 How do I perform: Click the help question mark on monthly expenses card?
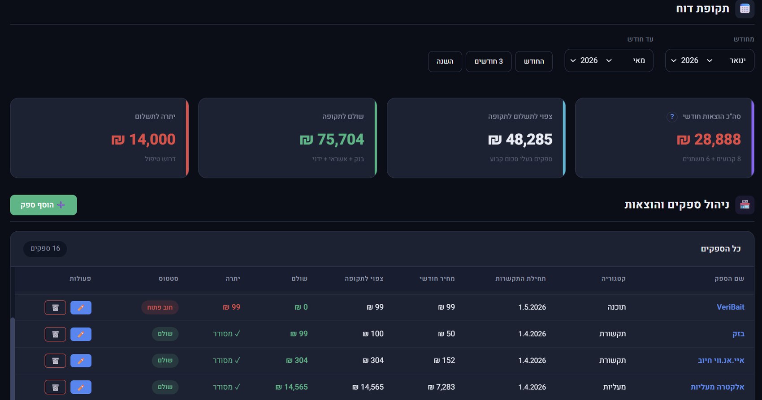pyautogui.click(x=671, y=116)
